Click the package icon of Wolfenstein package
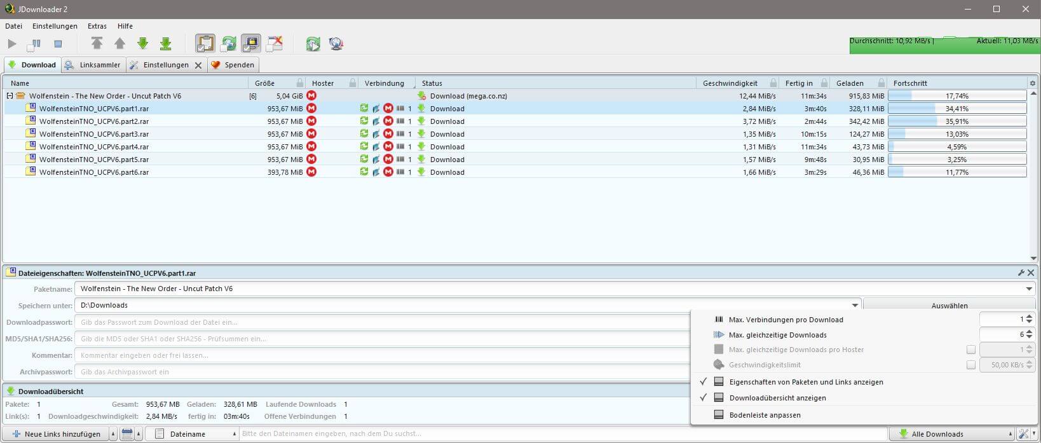 pyautogui.click(x=20, y=96)
